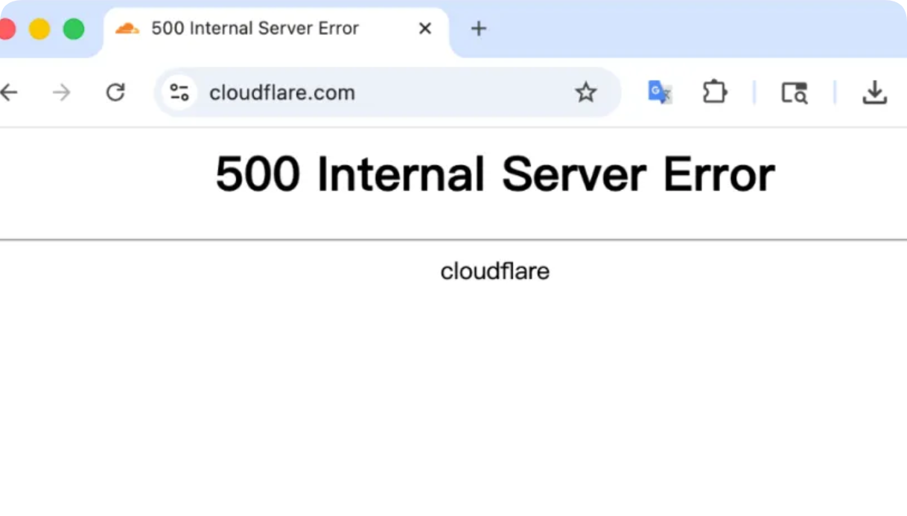
Task: Open the Google Translate extension icon
Action: (660, 92)
